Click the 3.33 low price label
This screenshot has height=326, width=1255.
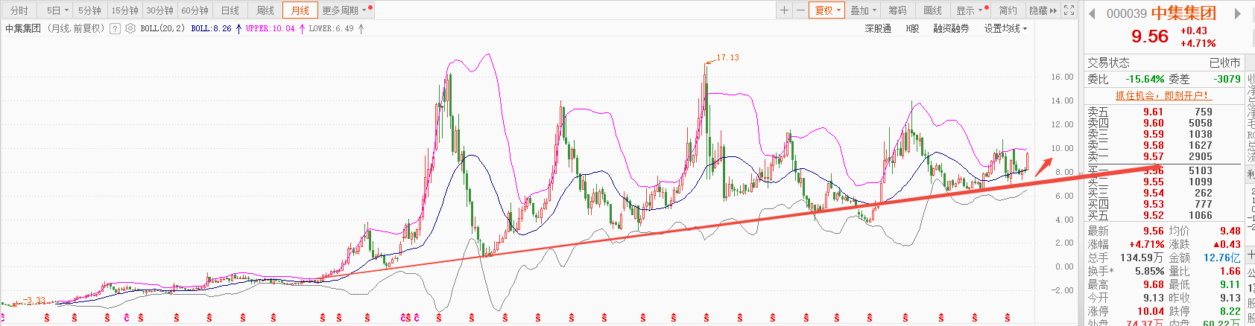click(34, 301)
